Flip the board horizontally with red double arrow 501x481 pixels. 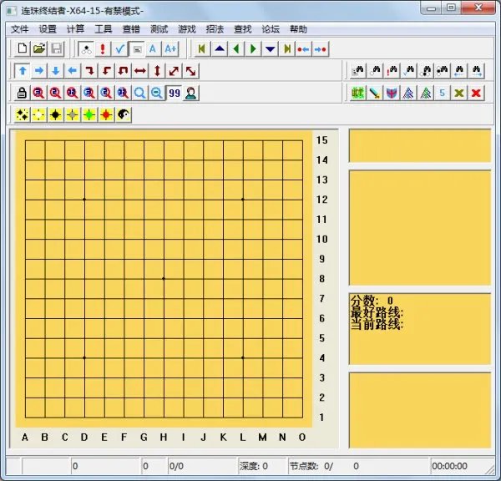coord(140,71)
